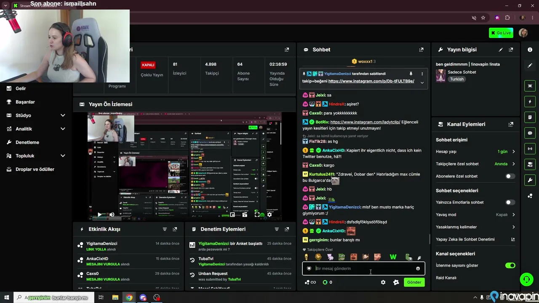
Task: Pop out the stream stats panel
Action: (x=287, y=50)
